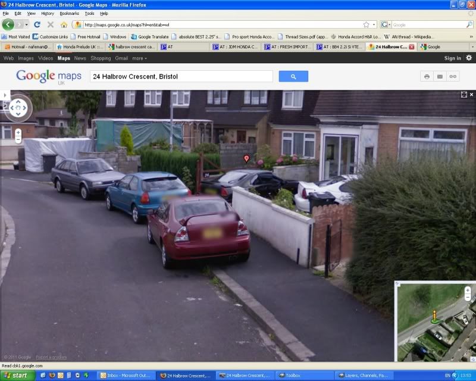Open the Edit menu
The image size is (476, 381).
18,13
